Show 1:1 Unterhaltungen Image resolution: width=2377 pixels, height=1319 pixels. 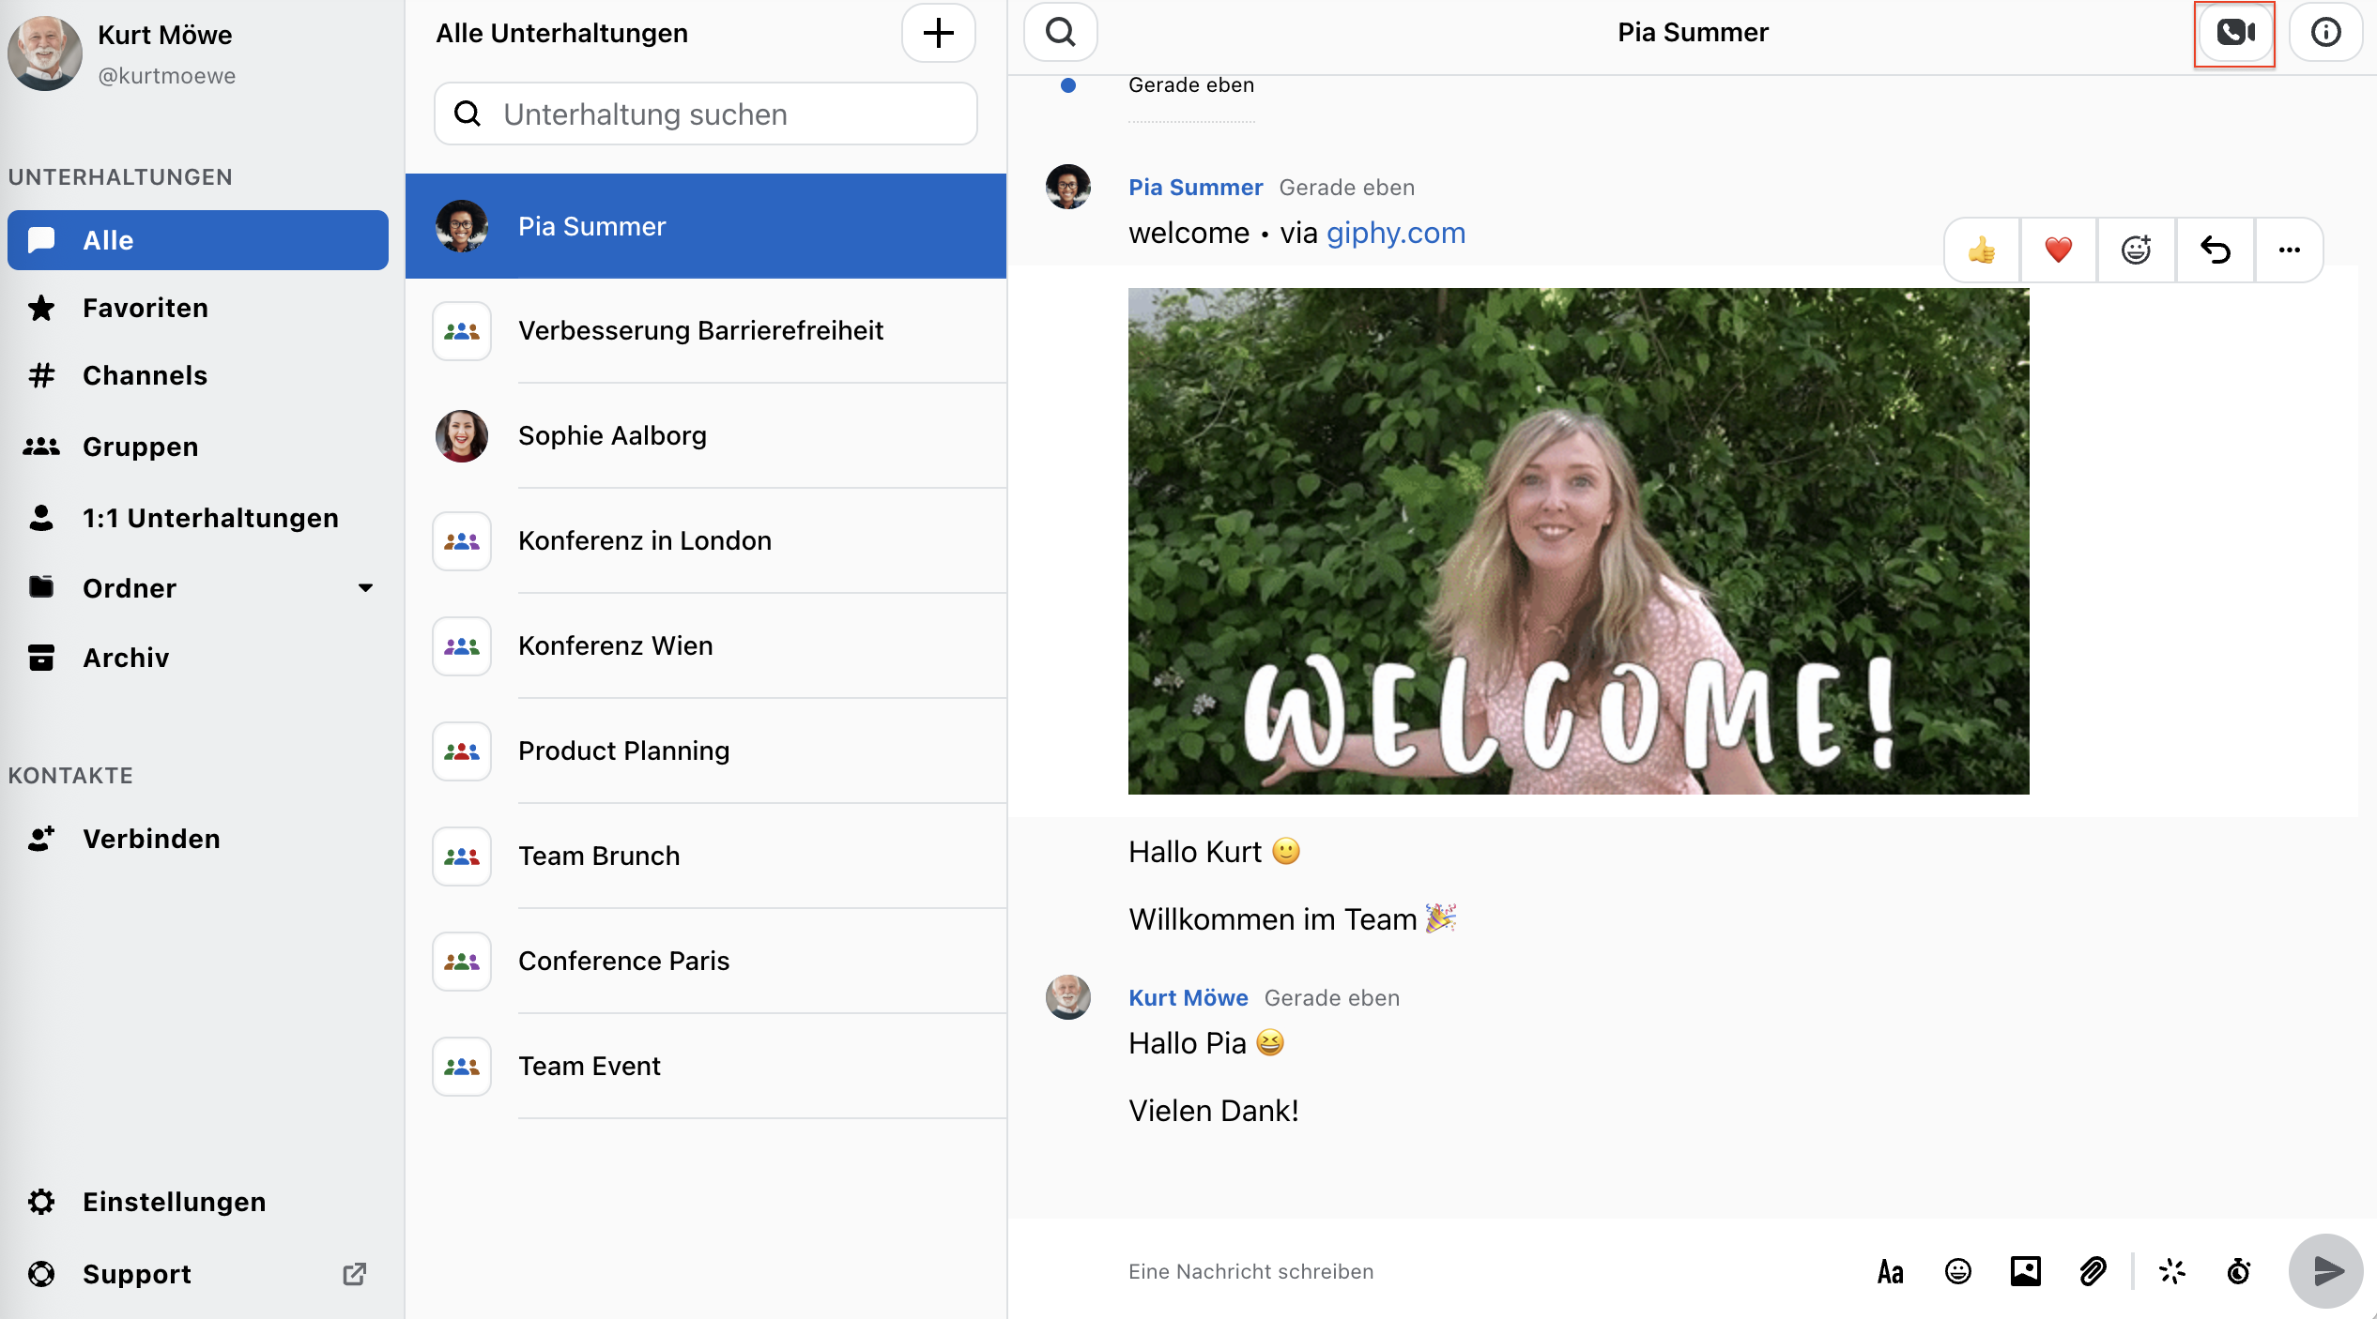pos(197,518)
